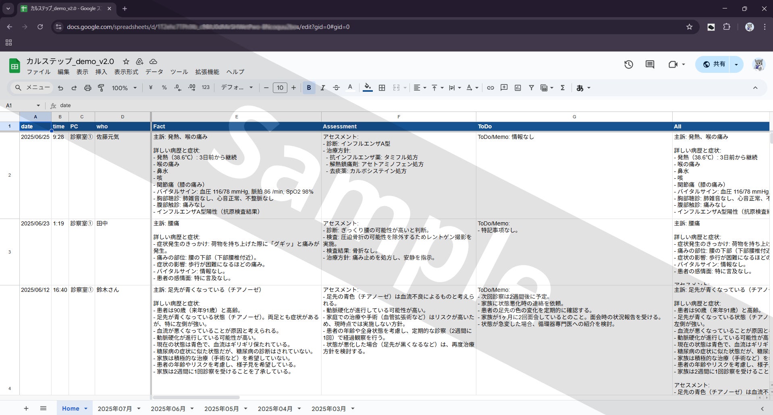This screenshot has height=415, width=773.
Task: Toggle strikethrough formatting
Action: [x=336, y=88]
